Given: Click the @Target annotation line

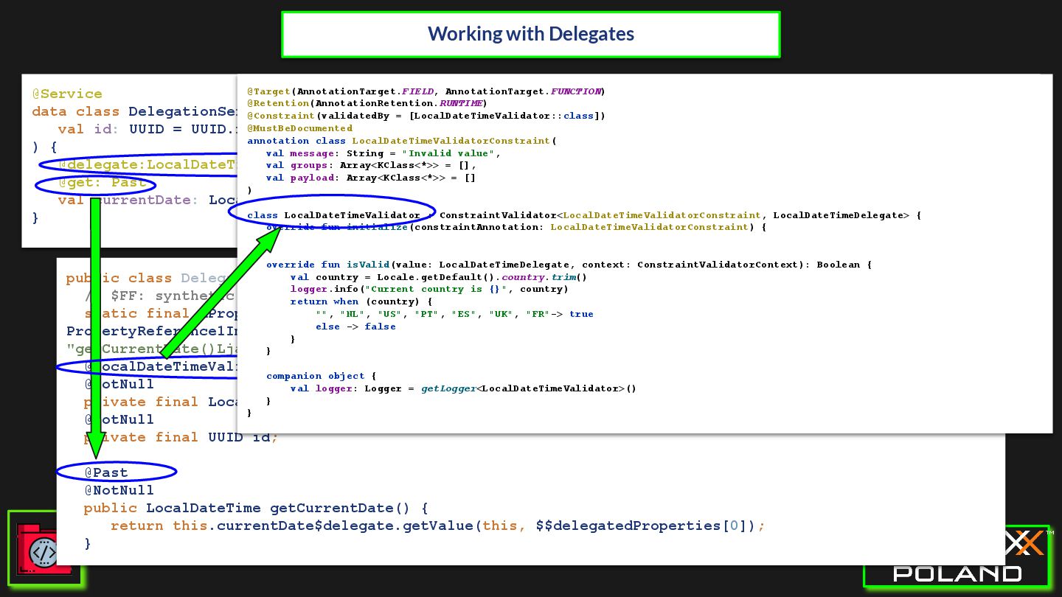Looking at the screenshot, I should [x=426, y=91].
